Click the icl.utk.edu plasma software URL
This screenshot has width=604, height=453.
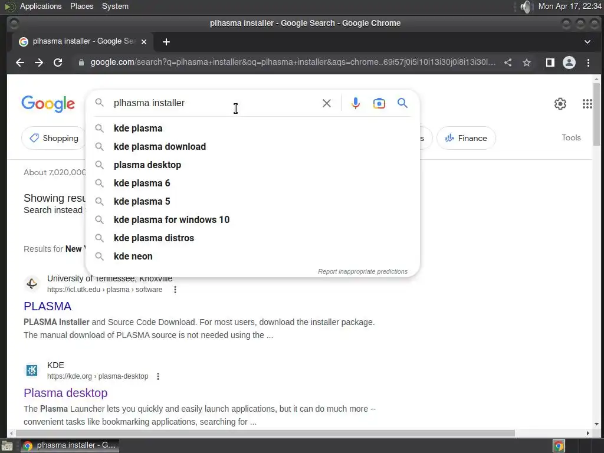click(105, 290)
